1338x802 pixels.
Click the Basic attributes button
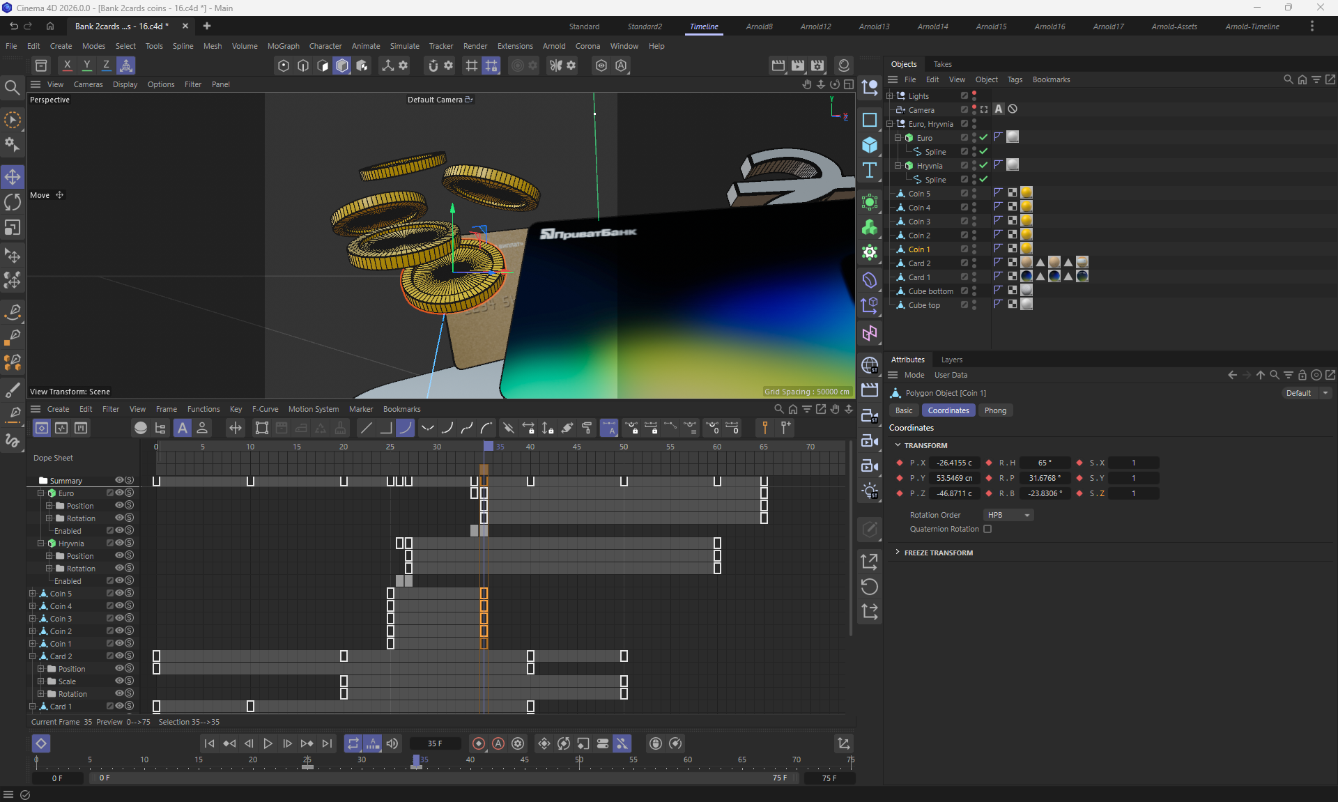[x=904, y=410]
